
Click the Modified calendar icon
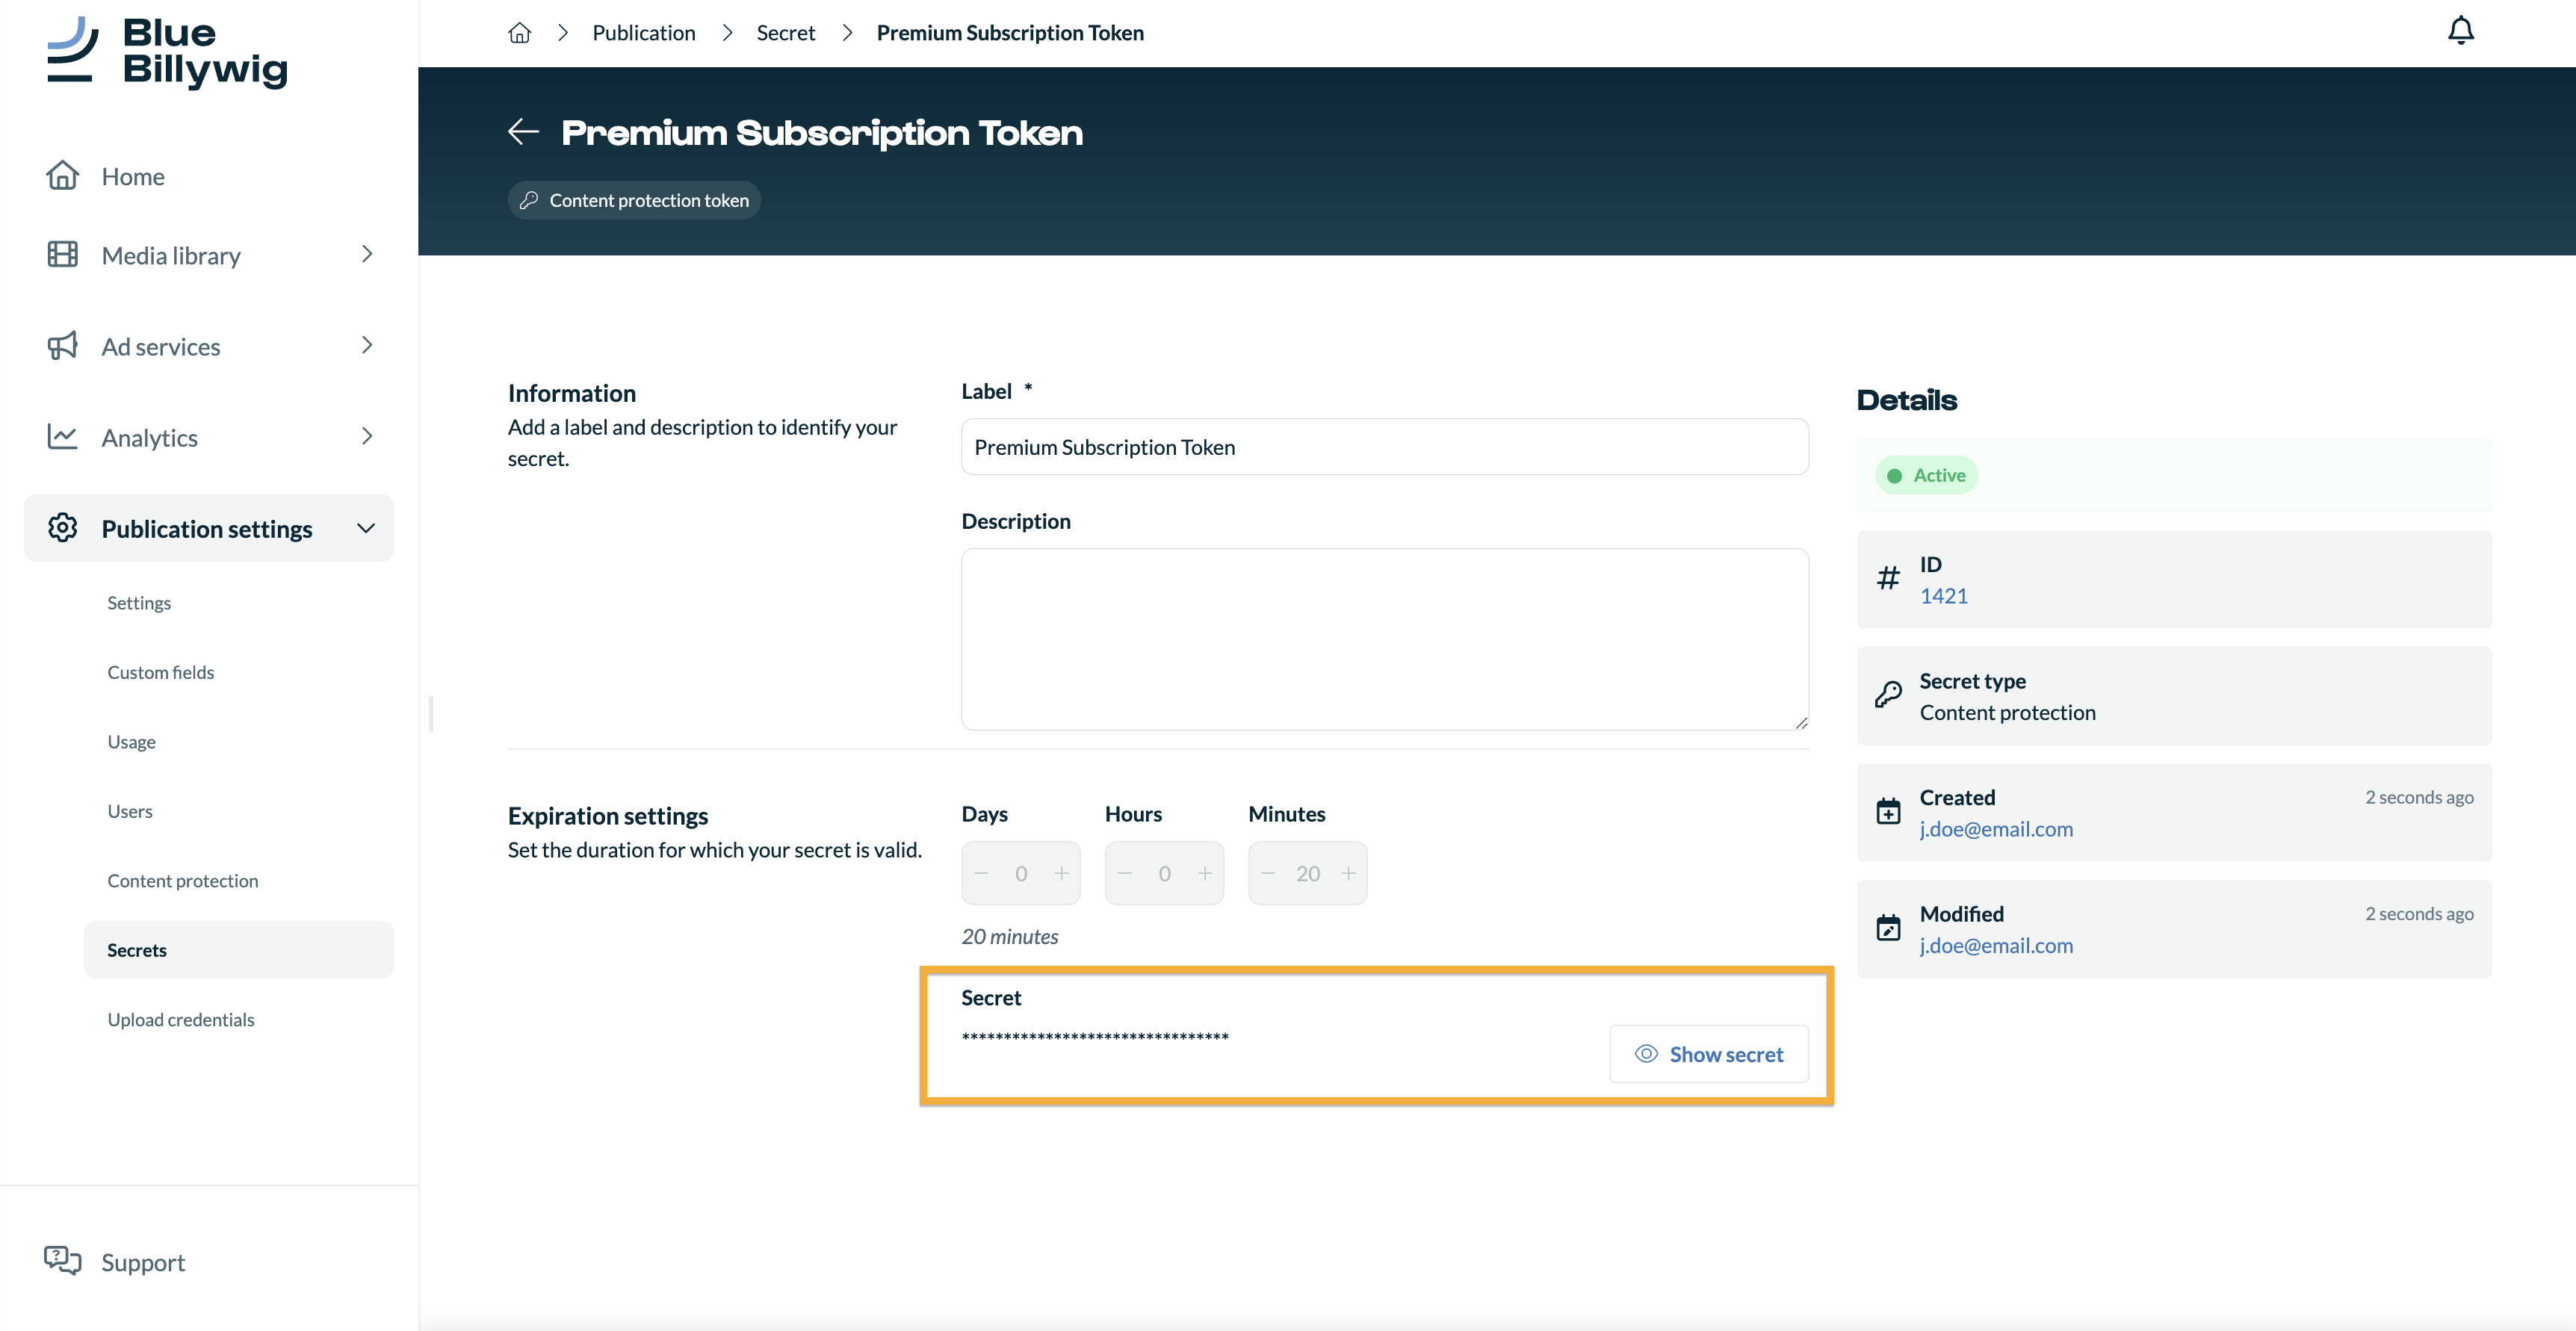tap(1888, 928)
